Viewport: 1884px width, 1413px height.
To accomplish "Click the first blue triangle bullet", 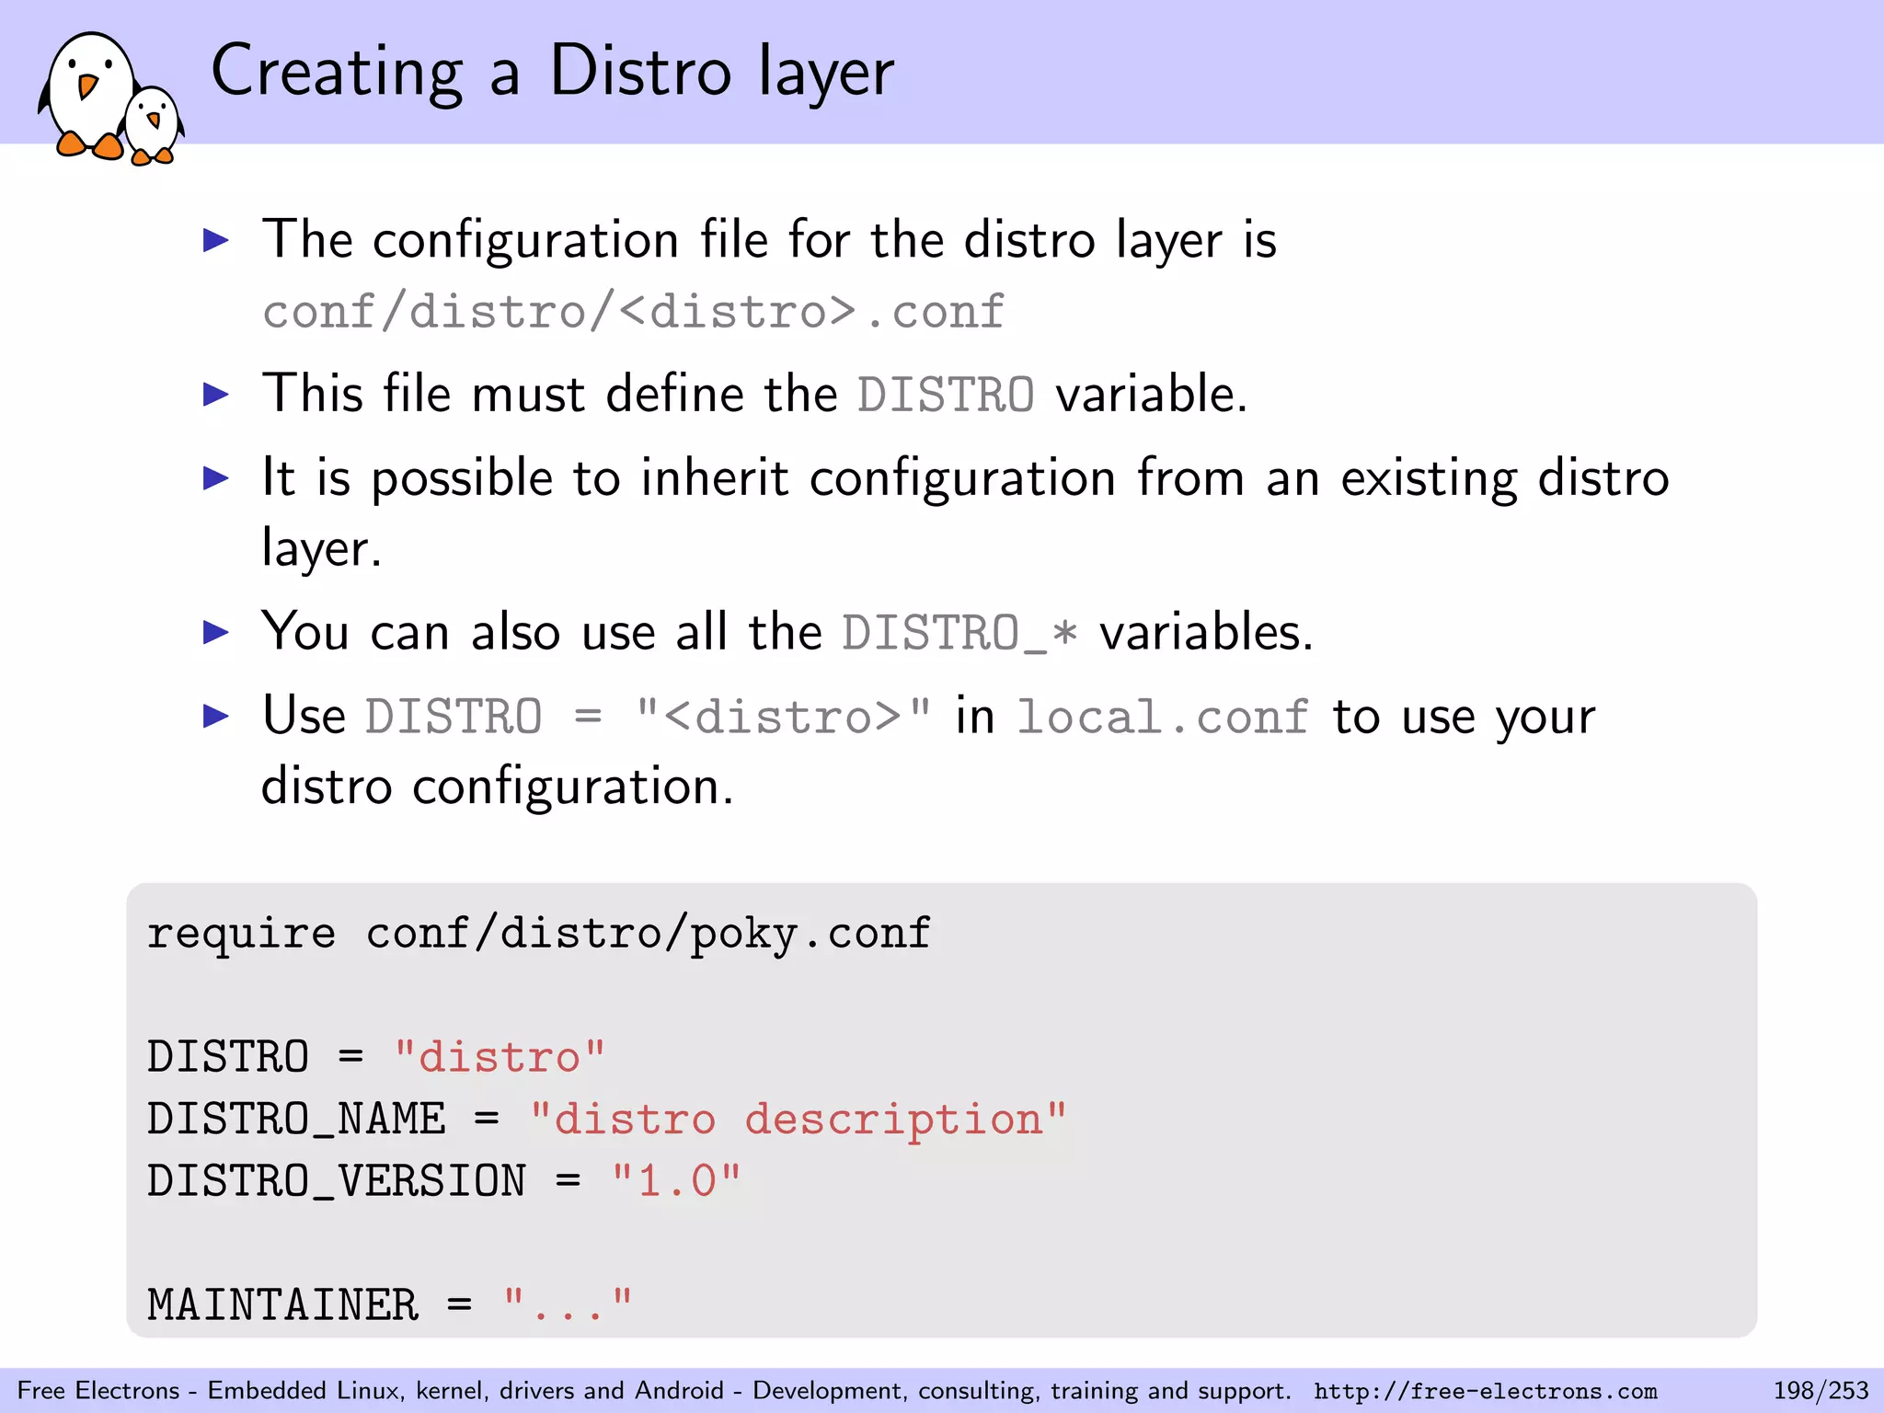I will 215,241.
